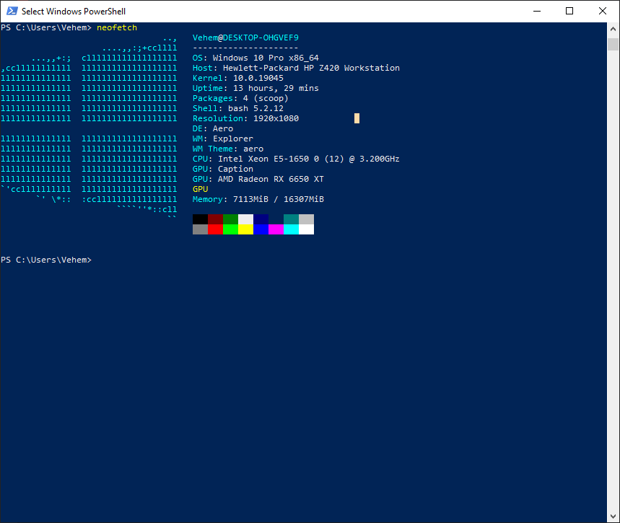Click the bright red color block
This screenshot has width=620, height=523.
pos(215,229)
